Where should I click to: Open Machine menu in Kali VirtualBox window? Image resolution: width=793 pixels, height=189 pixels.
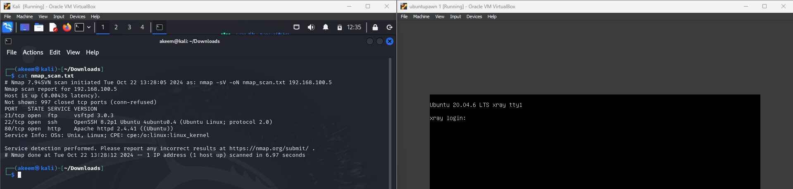tap(25, 17)
